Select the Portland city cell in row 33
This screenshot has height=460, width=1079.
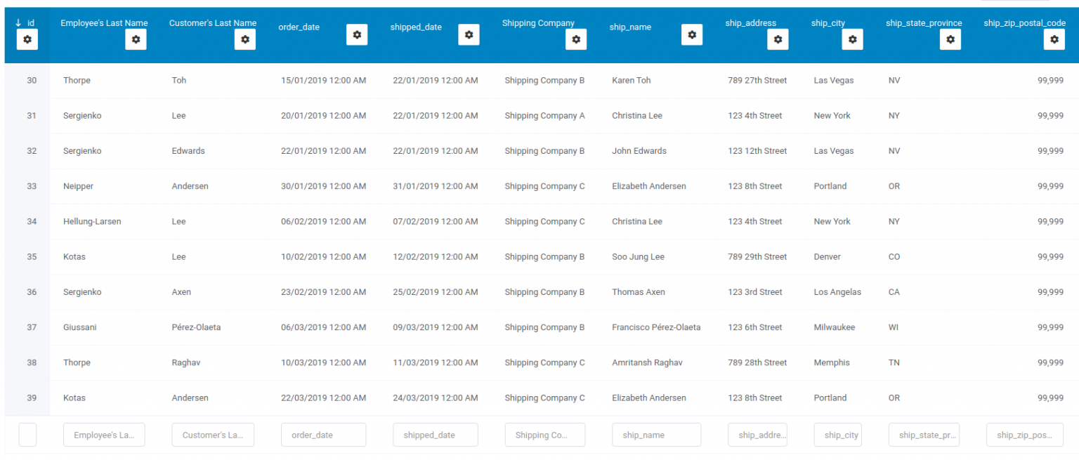[x=830, y=186]
